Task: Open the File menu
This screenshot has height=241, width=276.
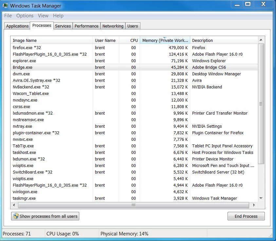Action: point(8,16)
